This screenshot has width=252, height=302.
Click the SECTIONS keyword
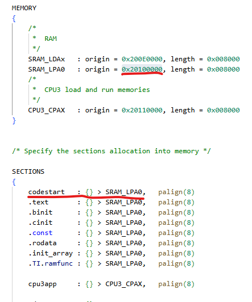click(x=28, y=171)
